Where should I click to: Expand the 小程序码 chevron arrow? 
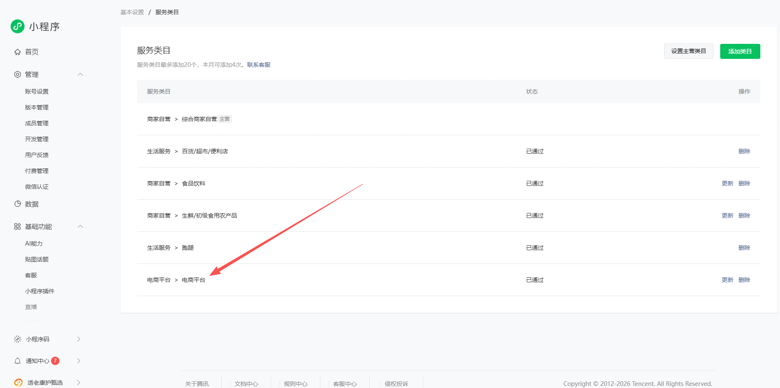(x=79, y=339)
